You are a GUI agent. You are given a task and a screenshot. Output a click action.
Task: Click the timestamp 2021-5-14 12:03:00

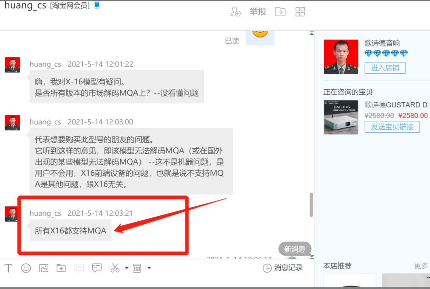[100, 122]
